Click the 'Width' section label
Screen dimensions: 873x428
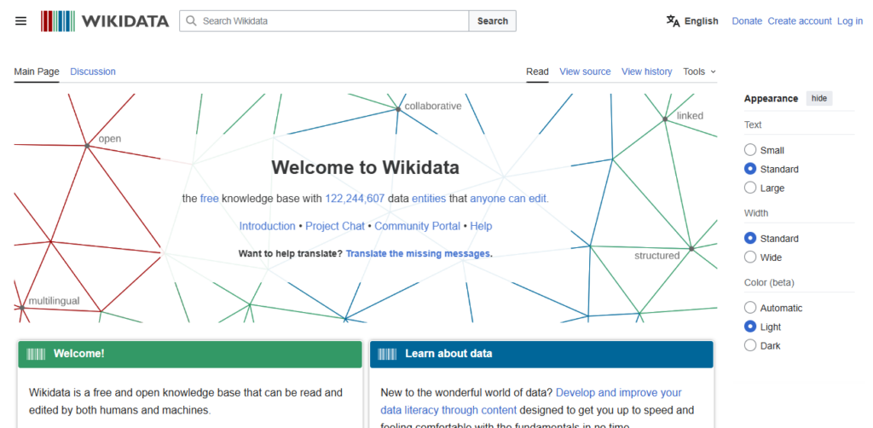click(755, 212)
